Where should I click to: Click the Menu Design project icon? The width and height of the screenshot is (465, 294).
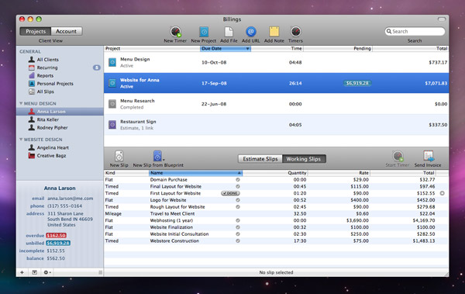tap(112, 62)
